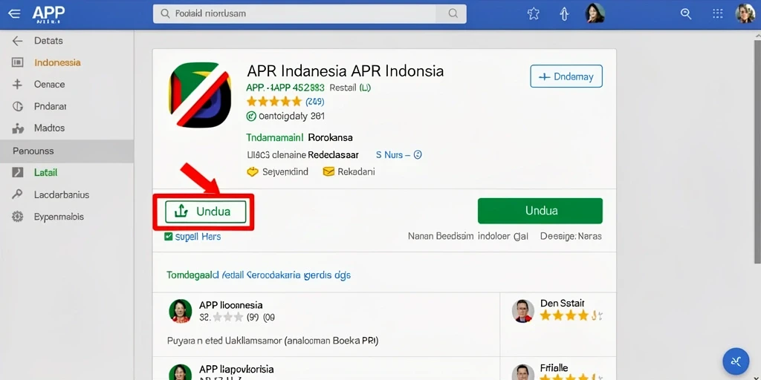Viewport: 761px width, 380px height.
Task: Click APP.-IAPP 452883 link
Action: 285,88
